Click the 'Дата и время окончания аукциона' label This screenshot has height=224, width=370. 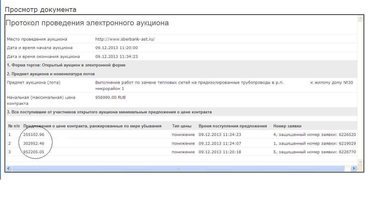[43, 56]
